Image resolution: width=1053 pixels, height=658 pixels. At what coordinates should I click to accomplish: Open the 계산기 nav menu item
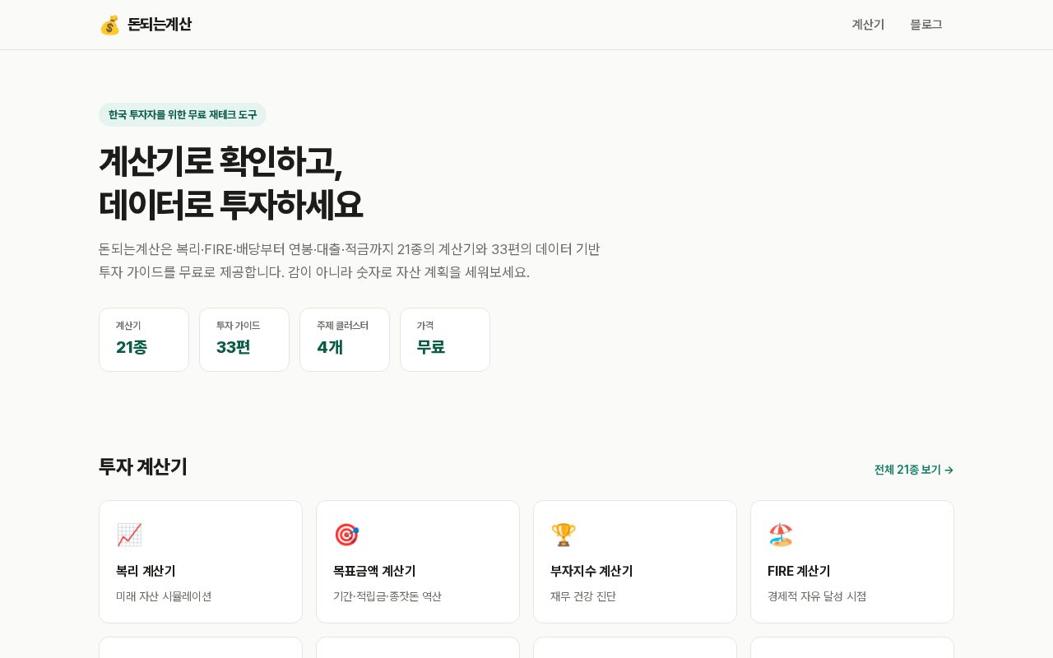pyautogui.click(x=868, y=25)
